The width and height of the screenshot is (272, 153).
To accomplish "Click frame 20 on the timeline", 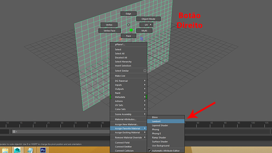I will [x=35, y=123].
